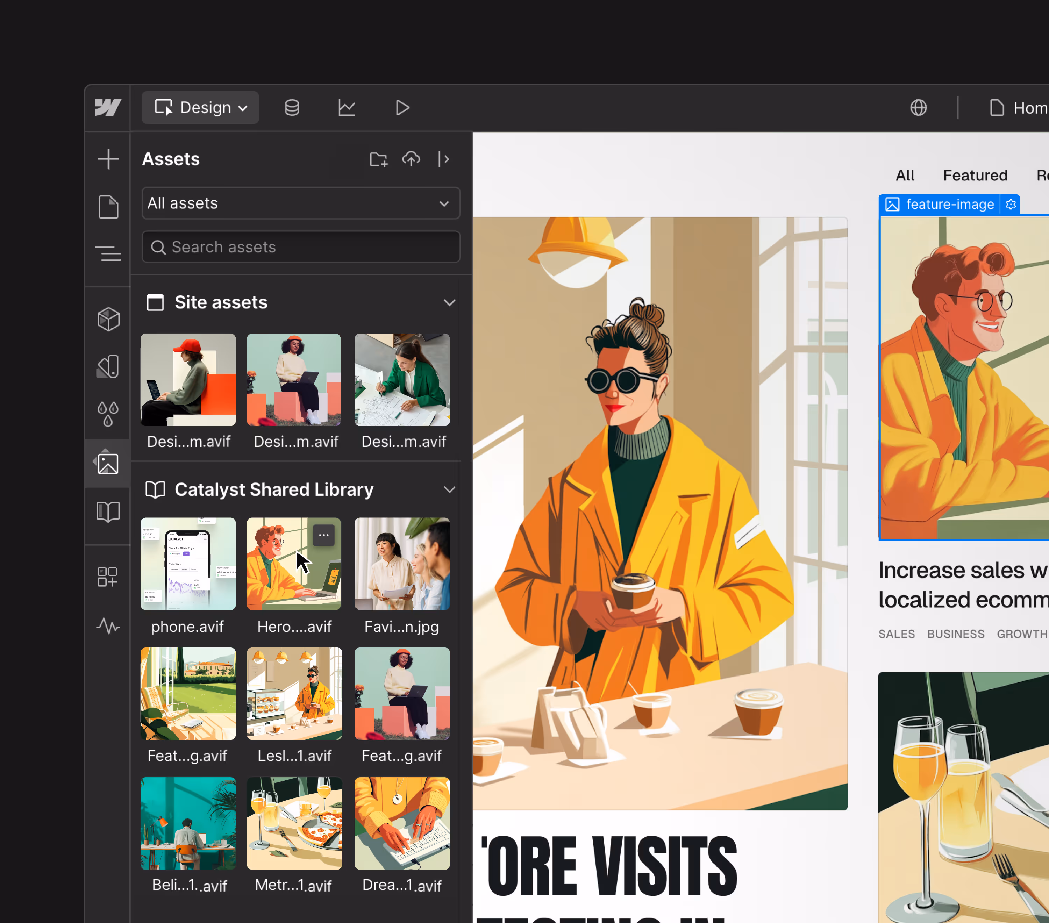The width and height of the screenshot is (1049, 923).
Task: Select first Site assets thumbnail with red cap
Action: [x=188, y=380]
